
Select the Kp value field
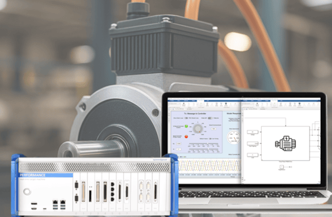point(179,144)
